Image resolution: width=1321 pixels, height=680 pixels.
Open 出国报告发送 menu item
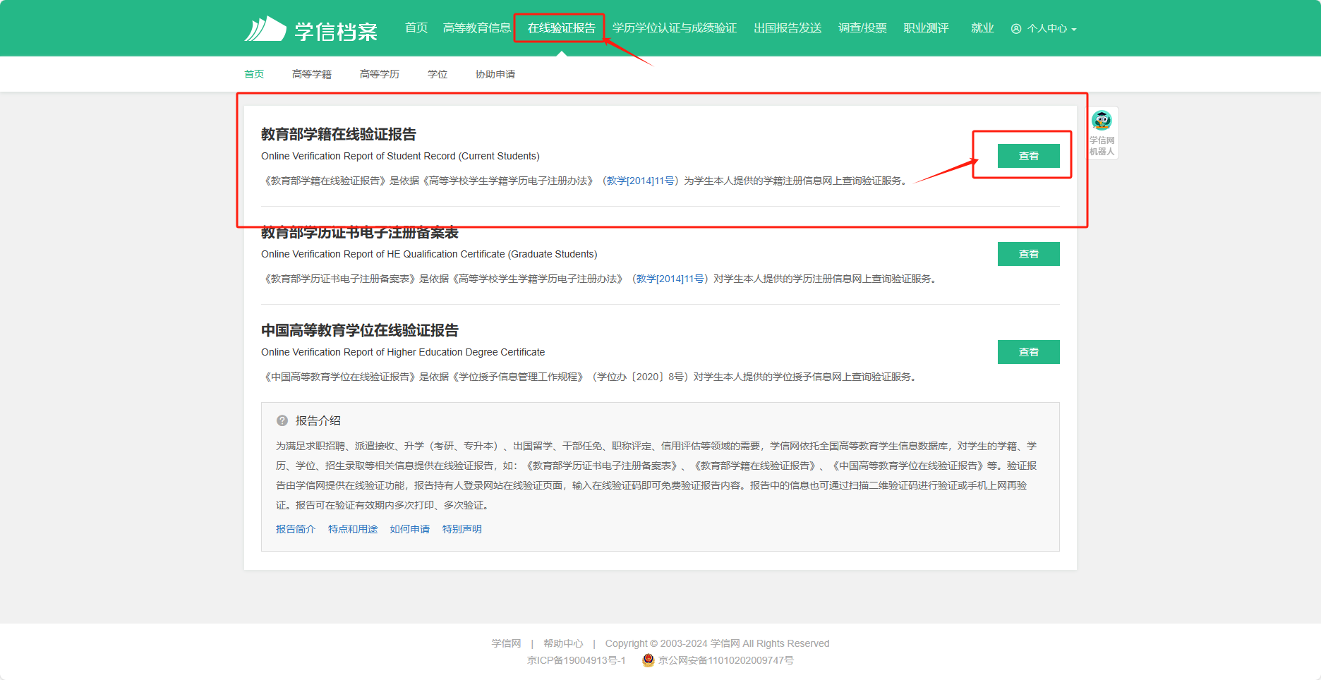click(788, 28)
